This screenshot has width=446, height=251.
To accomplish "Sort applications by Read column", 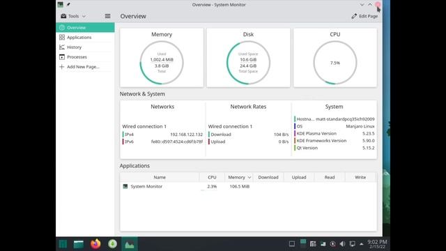I will pyautogui.click(x=330, y=177).
